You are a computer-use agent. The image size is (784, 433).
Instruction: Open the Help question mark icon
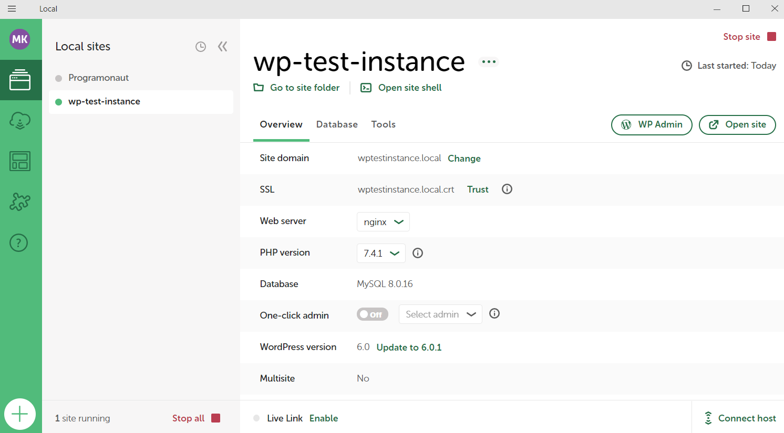[x=19, y=242]
